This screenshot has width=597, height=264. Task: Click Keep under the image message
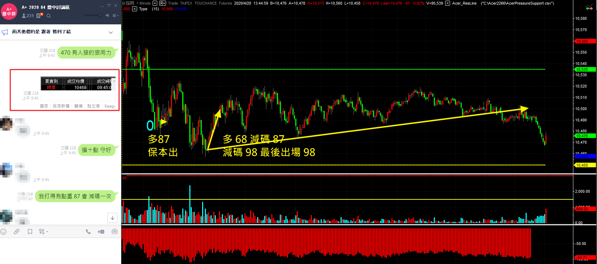tap(110, 106)
